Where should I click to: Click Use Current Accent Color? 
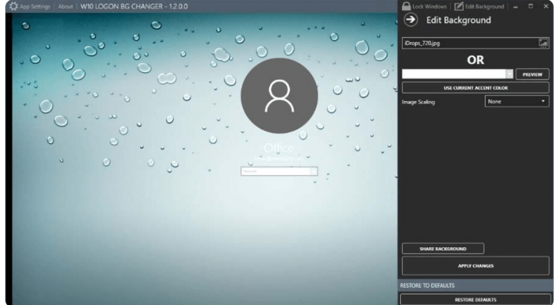pyautogui.click(x=475, y=88)
